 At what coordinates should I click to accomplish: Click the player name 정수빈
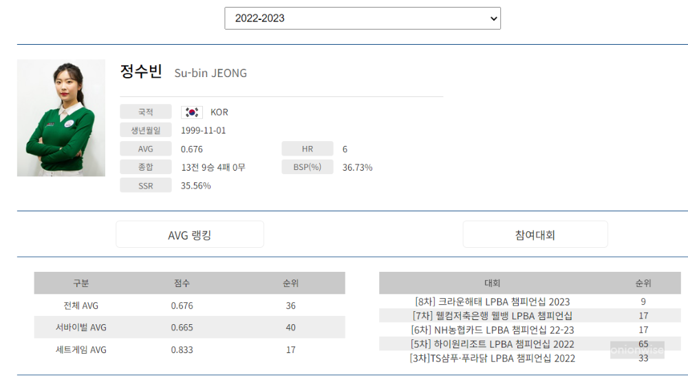point(141,71)
